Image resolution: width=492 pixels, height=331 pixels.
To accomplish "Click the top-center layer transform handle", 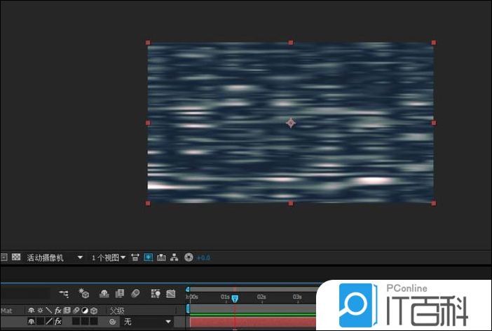I will click(x=291, y=42).
